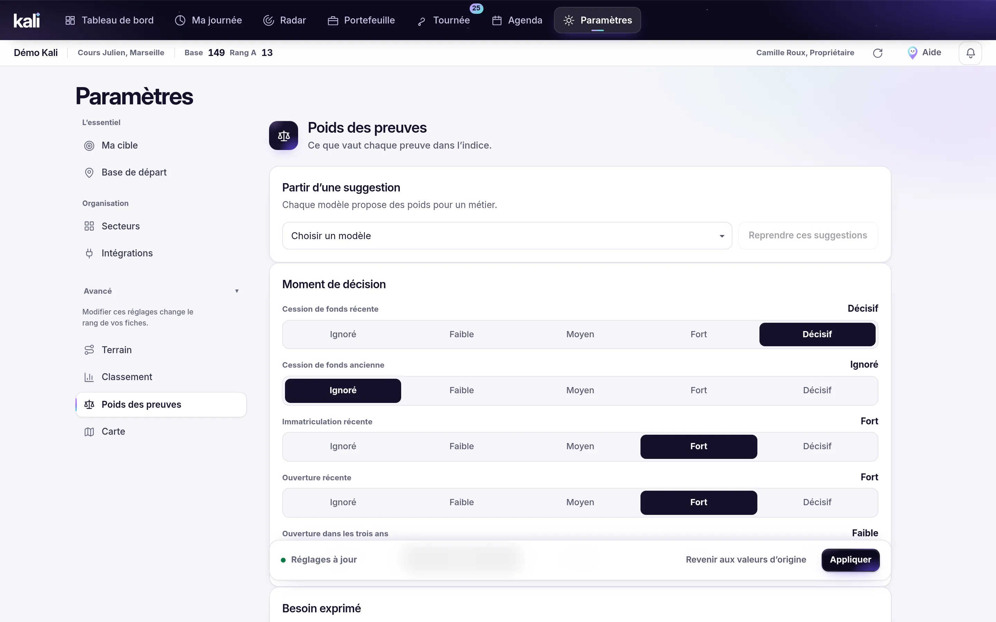Screen dimensions: 996x622
Task: Set Cession de fonds récente to Fort
Action: click(699, 334)
